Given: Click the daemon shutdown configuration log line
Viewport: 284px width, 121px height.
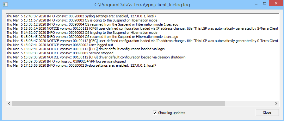Looking at the screenshot, I should click(x=96, y=57).
